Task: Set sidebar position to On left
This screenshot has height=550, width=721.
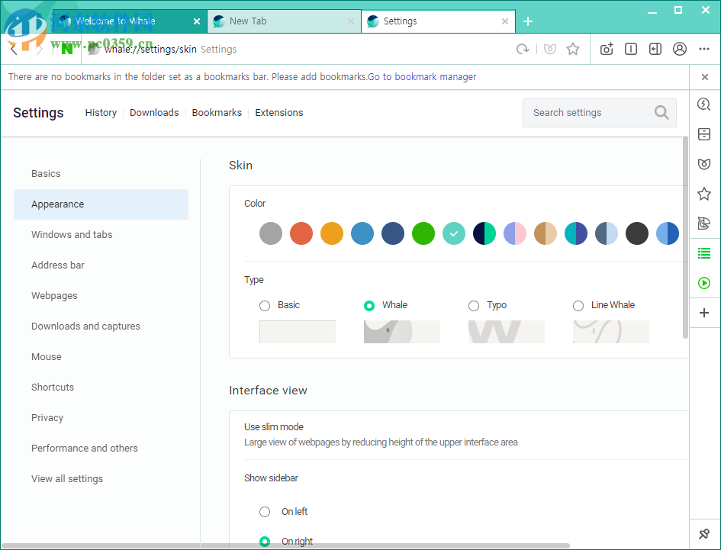Action: tap(265, 512)
